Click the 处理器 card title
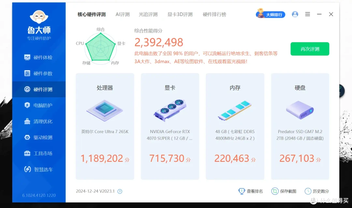 (105, 88)
